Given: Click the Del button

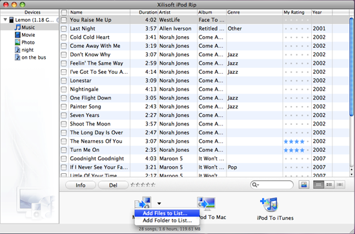Looking at the screenshot, I should 113,186.
